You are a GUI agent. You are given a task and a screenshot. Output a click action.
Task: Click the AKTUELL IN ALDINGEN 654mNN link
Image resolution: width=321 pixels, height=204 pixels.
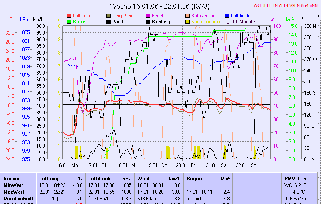coord(286,6)
